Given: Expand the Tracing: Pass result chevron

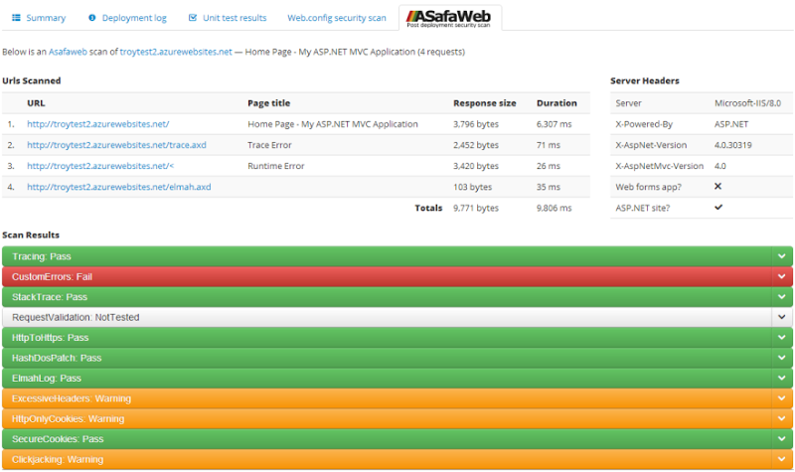Looking at the screenshot, I should click(x=781, y=256).
